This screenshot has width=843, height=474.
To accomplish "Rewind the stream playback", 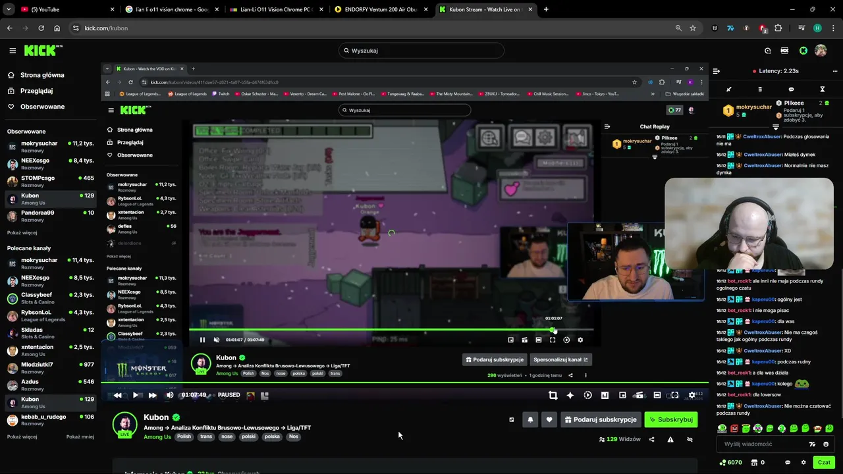I will click(x=117, y=395).
